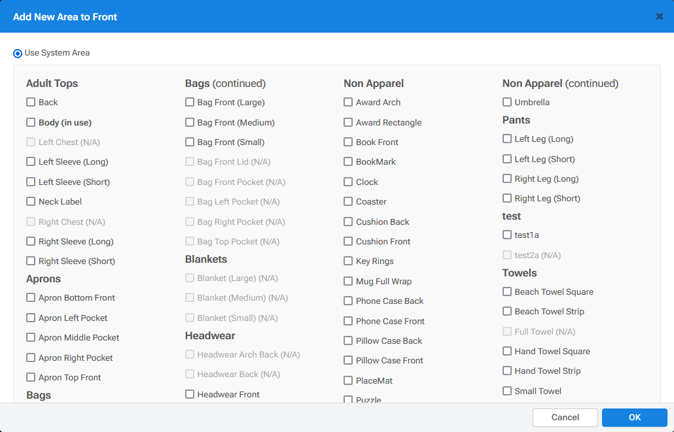
Task: Select the Phone Case Back checkbox
Action: [x=348, y=301]
